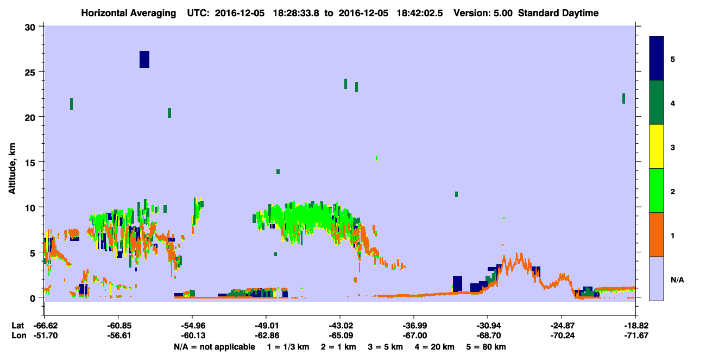
Task: Click the legend text '5 = 80 km'
Action: click(x=487, y=347)
